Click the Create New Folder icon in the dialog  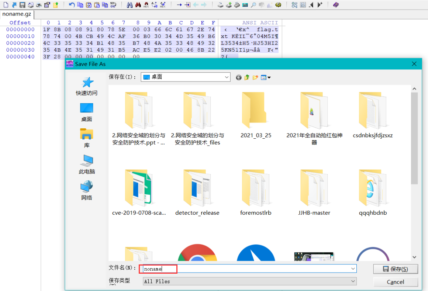(255, 77)
